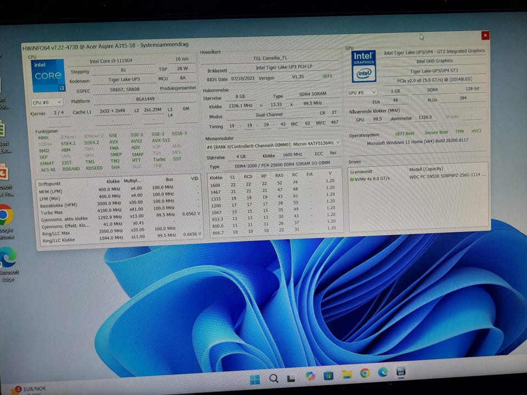527x395 pixels.
Task: Open Task View on the taskbar
Action: tap(291, 379)
